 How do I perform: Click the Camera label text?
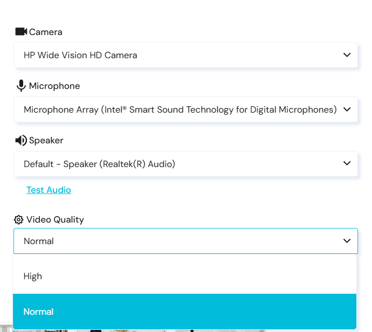(x=46, y=32)
